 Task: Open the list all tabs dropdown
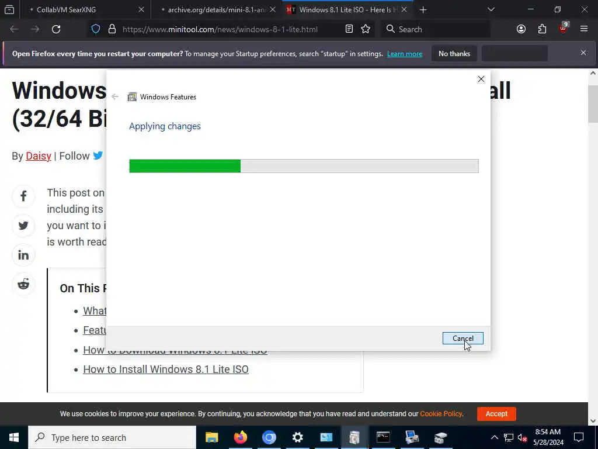click(x=491, y=9)
